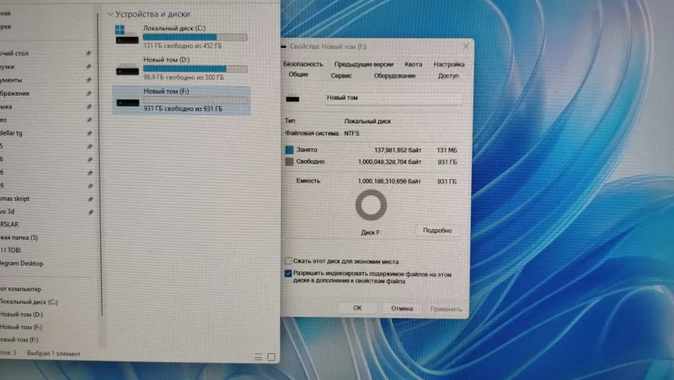Open vo 3d folder in sidebar

click(x=8, y=211)
